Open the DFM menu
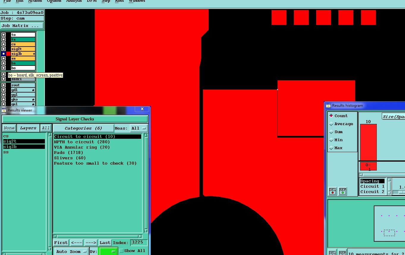The image size is (405, 255). coord(92,1)
